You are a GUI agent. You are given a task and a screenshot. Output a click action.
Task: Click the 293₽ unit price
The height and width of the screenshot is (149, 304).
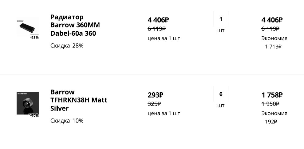(155, 95)
